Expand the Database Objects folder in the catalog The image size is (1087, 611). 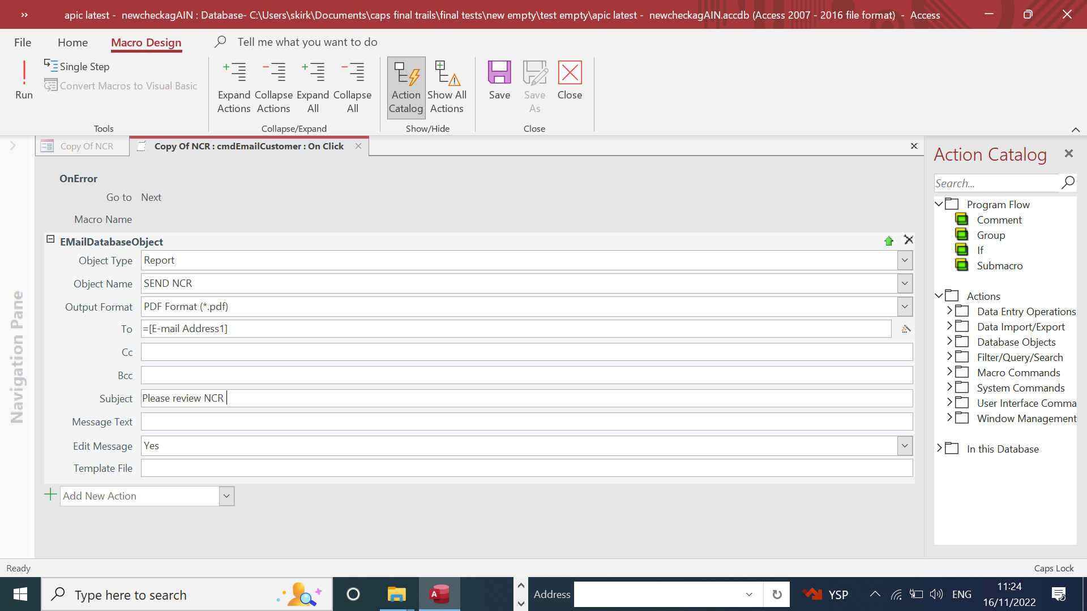pos(949,341)
